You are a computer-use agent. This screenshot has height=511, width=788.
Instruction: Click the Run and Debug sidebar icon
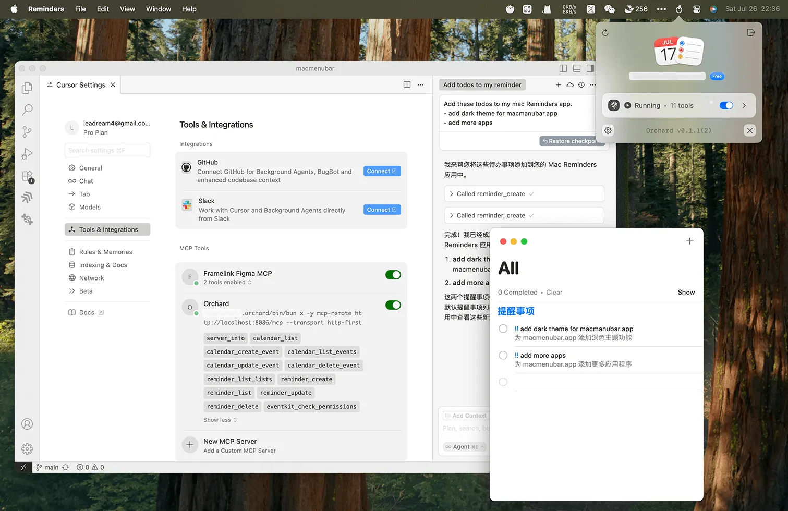pyautogui.click(x=27, y=153)
